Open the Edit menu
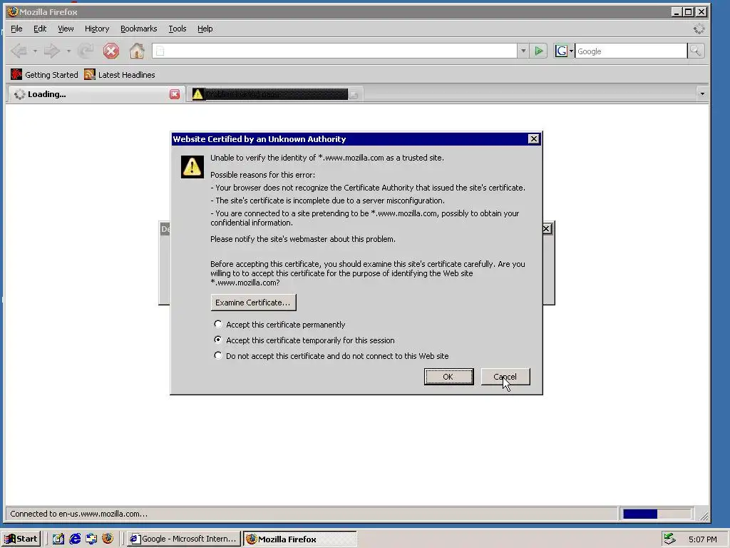 click(40, 29)
